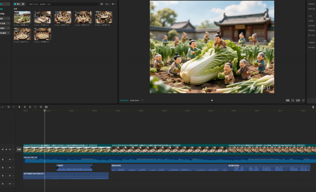This screenshot has height=192, width=316.
Task: Trim the clip left of the playhead
Action: click(x=25, y=107)
